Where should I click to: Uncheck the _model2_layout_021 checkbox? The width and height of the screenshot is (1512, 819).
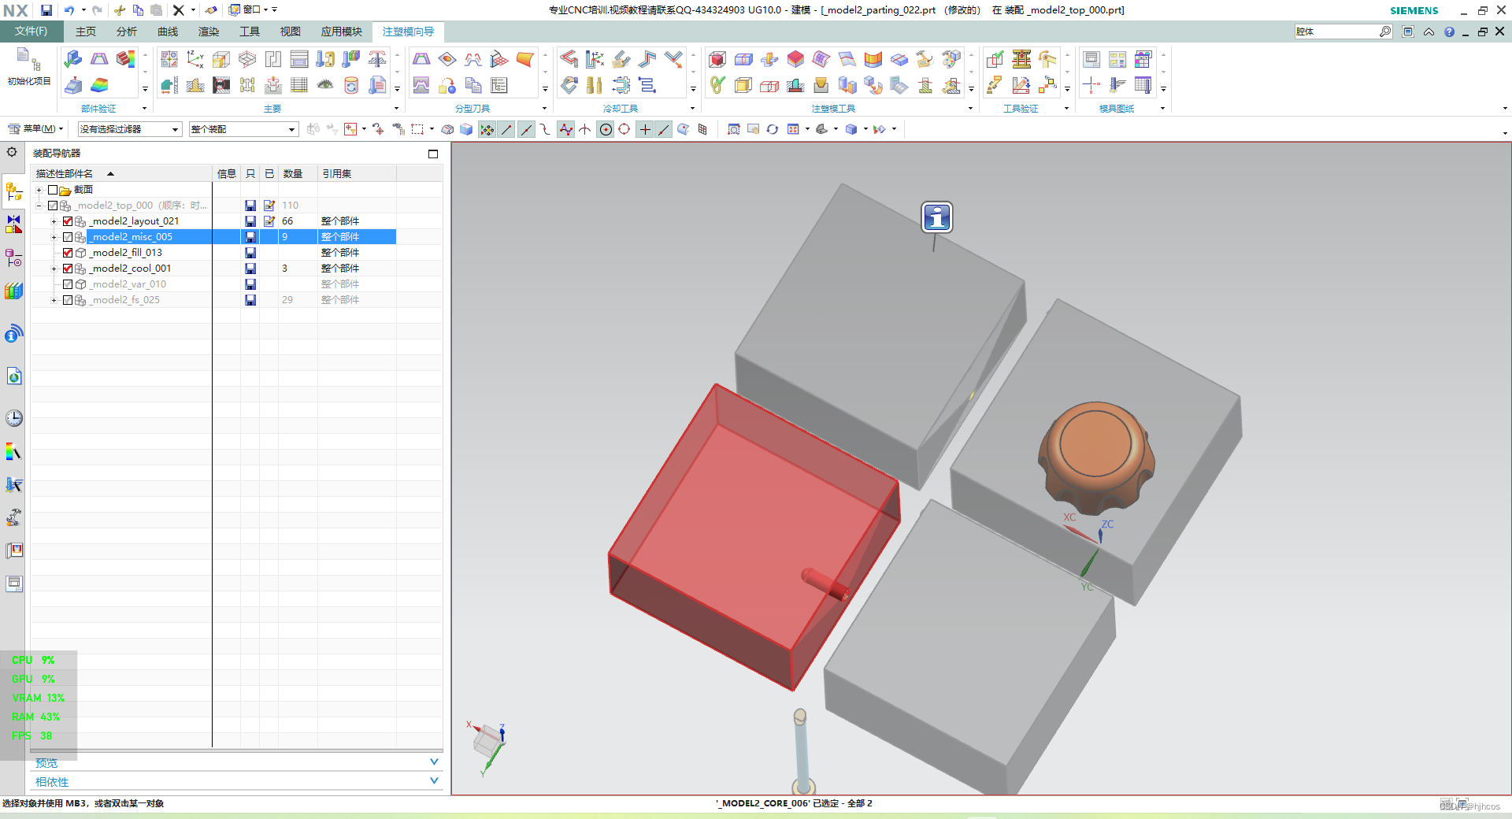pos(68,221)
